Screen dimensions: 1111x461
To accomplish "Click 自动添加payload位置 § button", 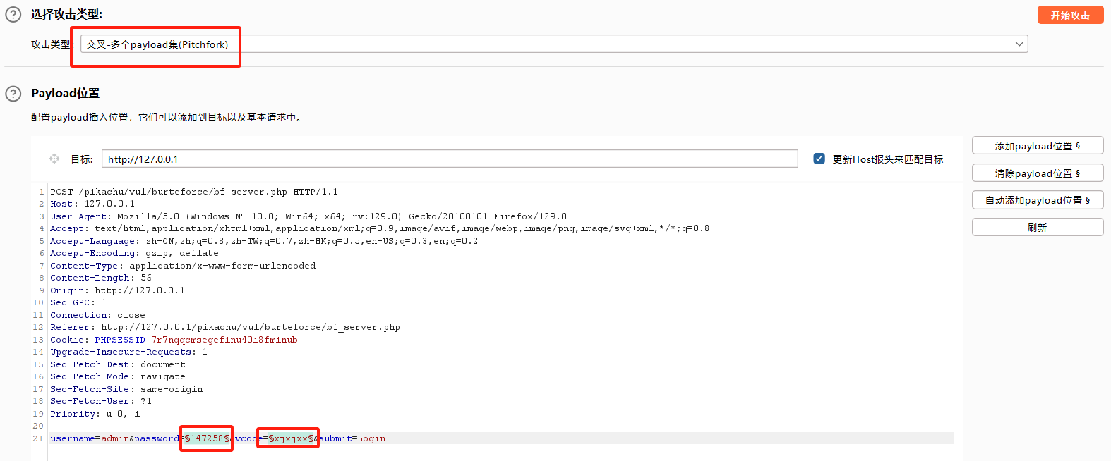I will (1038, 200).
